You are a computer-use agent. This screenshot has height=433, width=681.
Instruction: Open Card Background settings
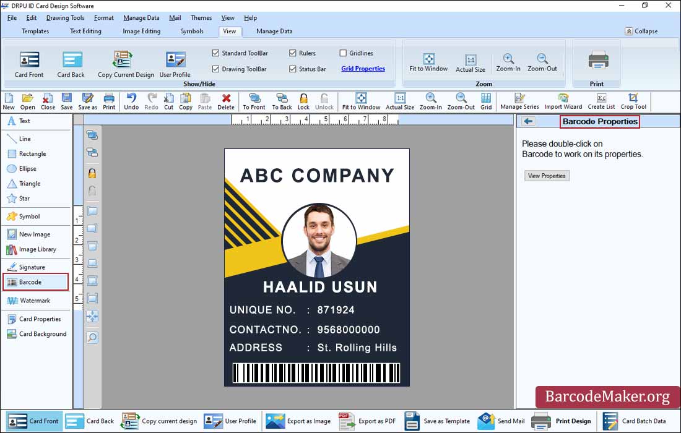(x=36, y=334)
